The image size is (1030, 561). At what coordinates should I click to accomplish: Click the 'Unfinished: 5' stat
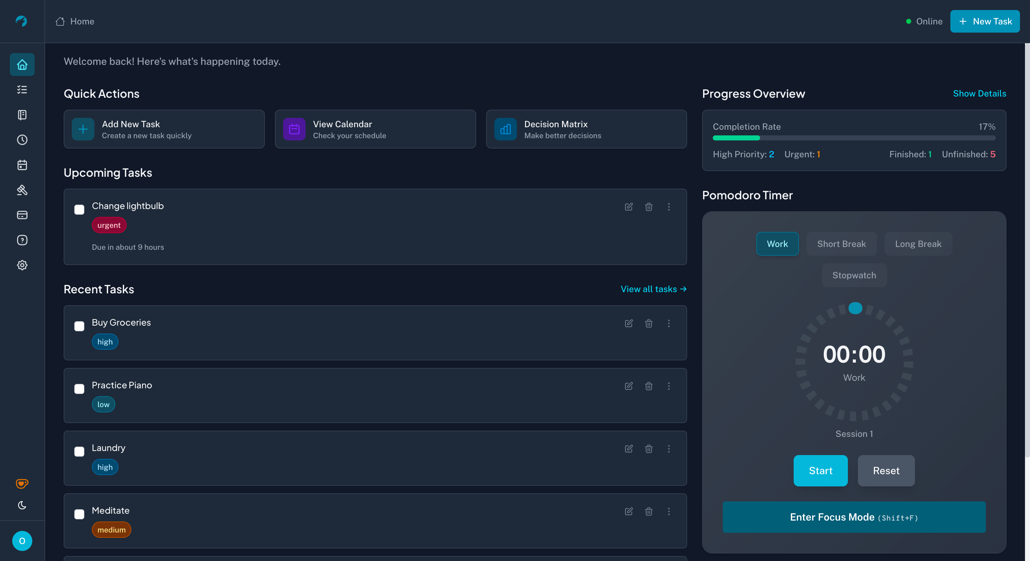tap(969, 154)
